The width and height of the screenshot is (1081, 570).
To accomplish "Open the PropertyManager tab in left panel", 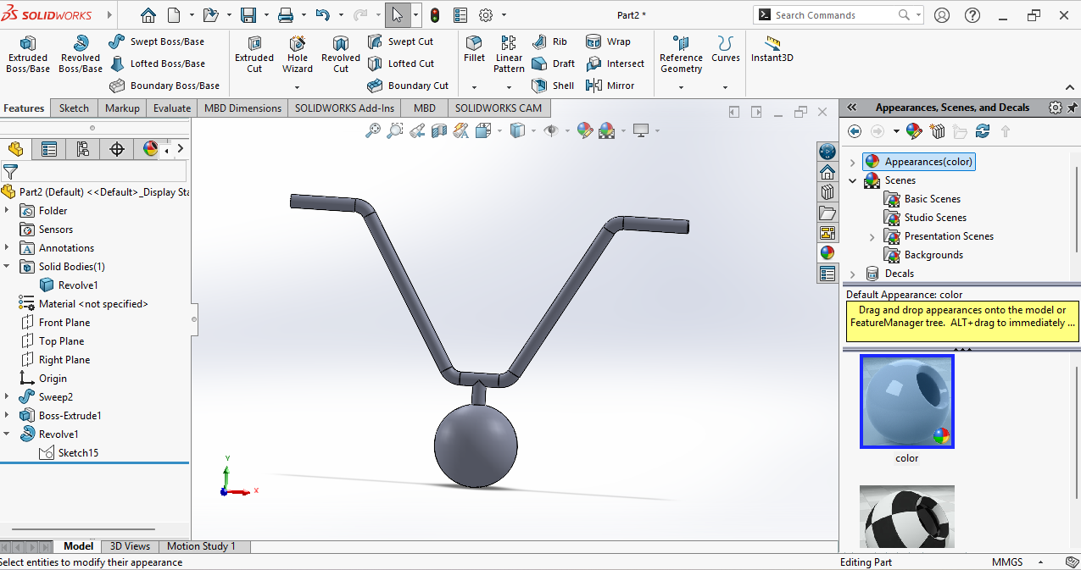I will [49, 150].
